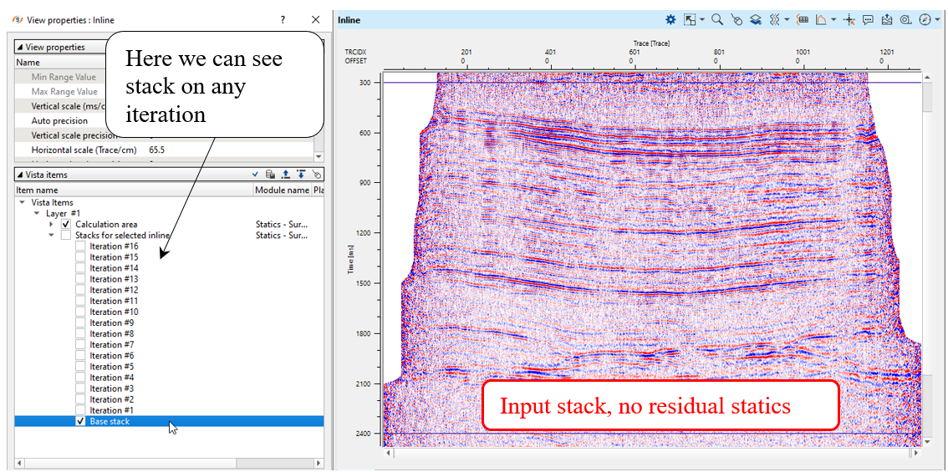This screenshot has width=948, height=472.
Task: Activate the crosshair picking cursor tool
Action: tap(849, 19)
